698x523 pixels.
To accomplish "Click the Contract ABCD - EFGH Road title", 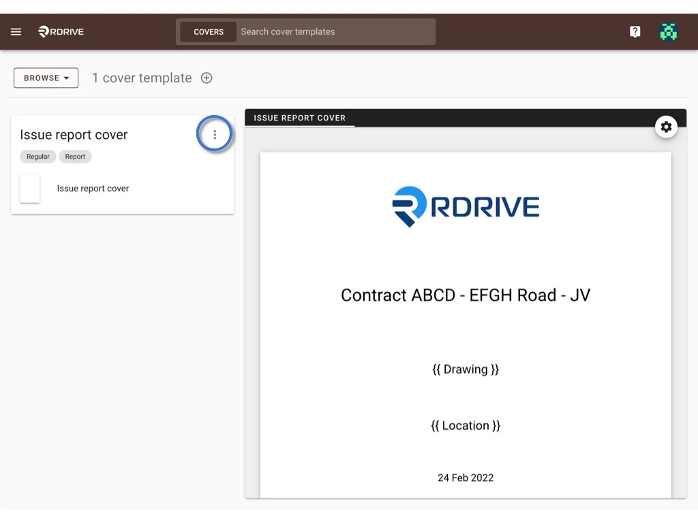I will click(x=466, y=296).
